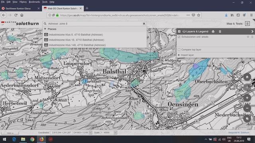255x143 pixels.
Task: Show Firefox downloads panel
Action: pos(226,15)
